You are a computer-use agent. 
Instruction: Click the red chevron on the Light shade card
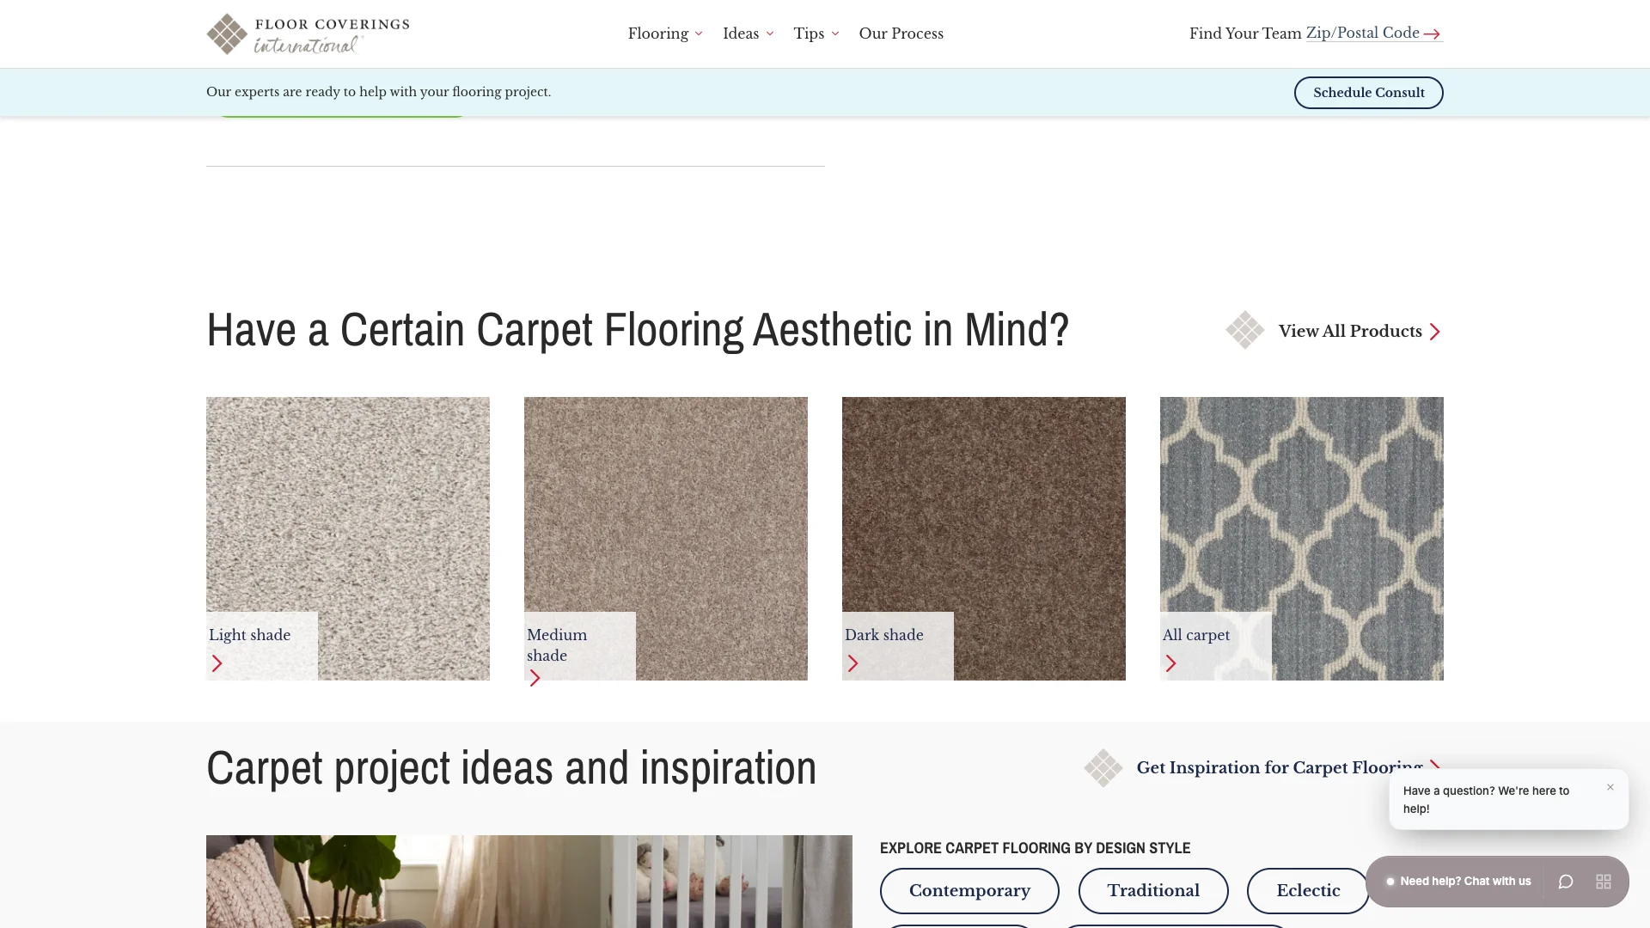point(217,663)
